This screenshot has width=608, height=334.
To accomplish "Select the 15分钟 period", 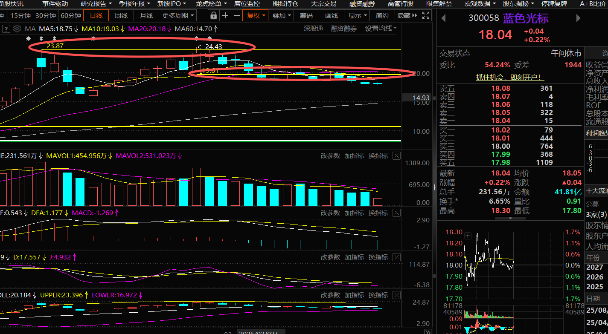I will (x=20, y=16).
